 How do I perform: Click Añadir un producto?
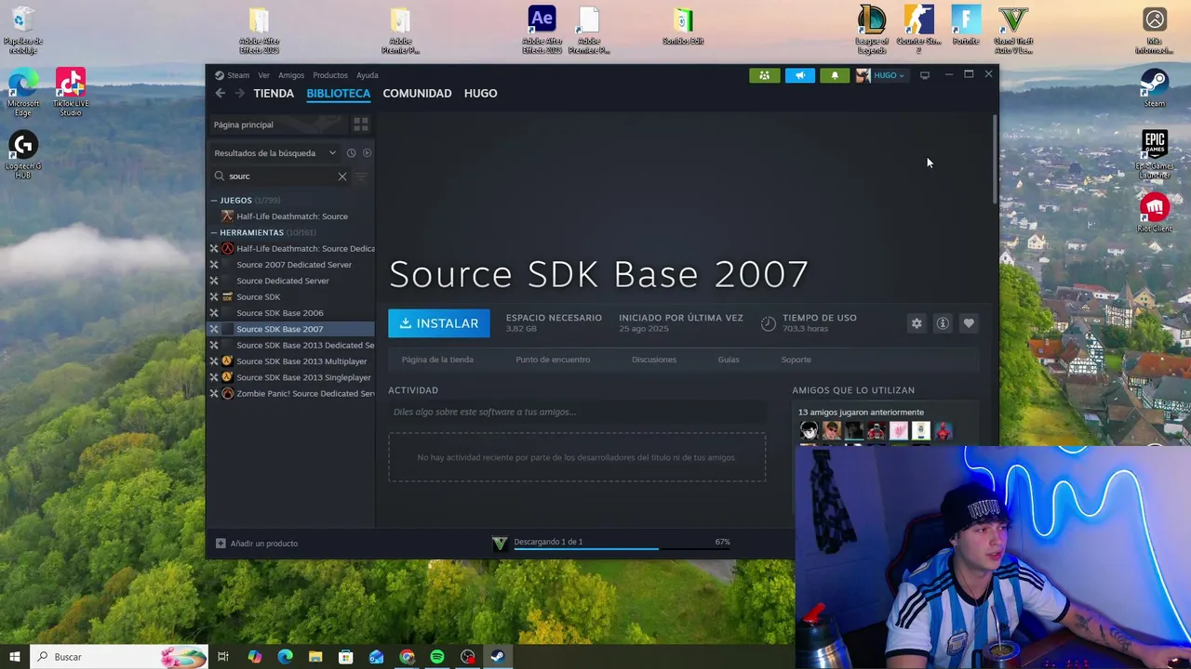tap(257, 544)
